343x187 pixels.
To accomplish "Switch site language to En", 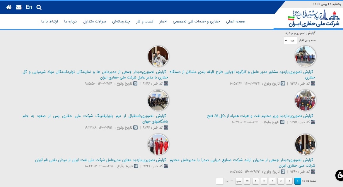I will click(x=29, y=7).
